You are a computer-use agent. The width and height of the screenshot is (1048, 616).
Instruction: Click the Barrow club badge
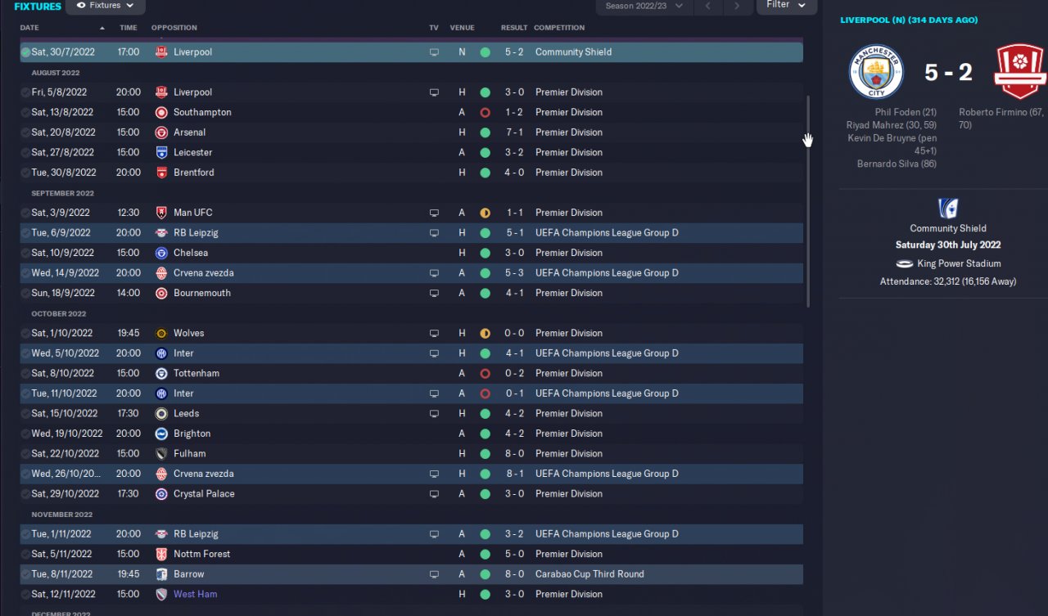[x=161, y=574]
